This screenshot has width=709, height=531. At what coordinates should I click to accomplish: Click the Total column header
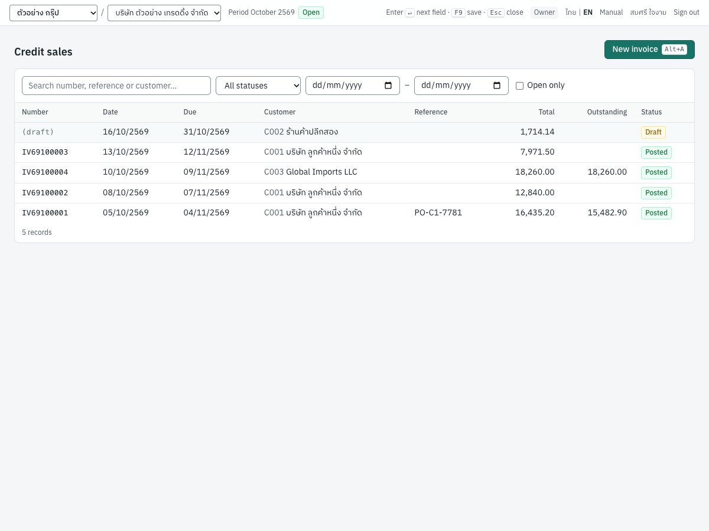coord(547,112)
